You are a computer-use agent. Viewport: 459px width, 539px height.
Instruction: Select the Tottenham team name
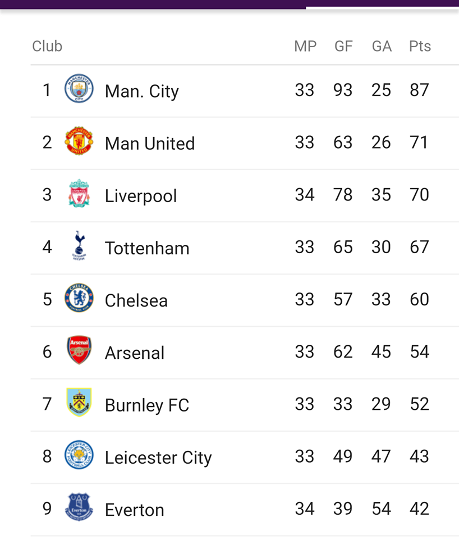click(x=147, y=248)
